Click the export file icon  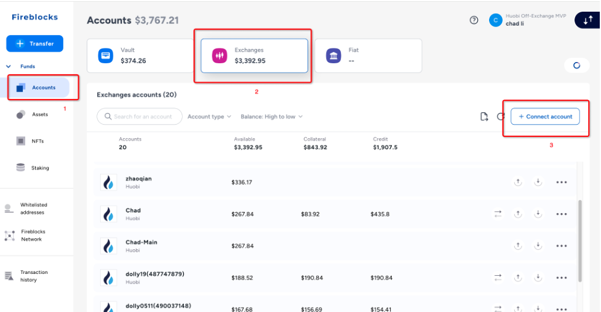pos(484,117)
